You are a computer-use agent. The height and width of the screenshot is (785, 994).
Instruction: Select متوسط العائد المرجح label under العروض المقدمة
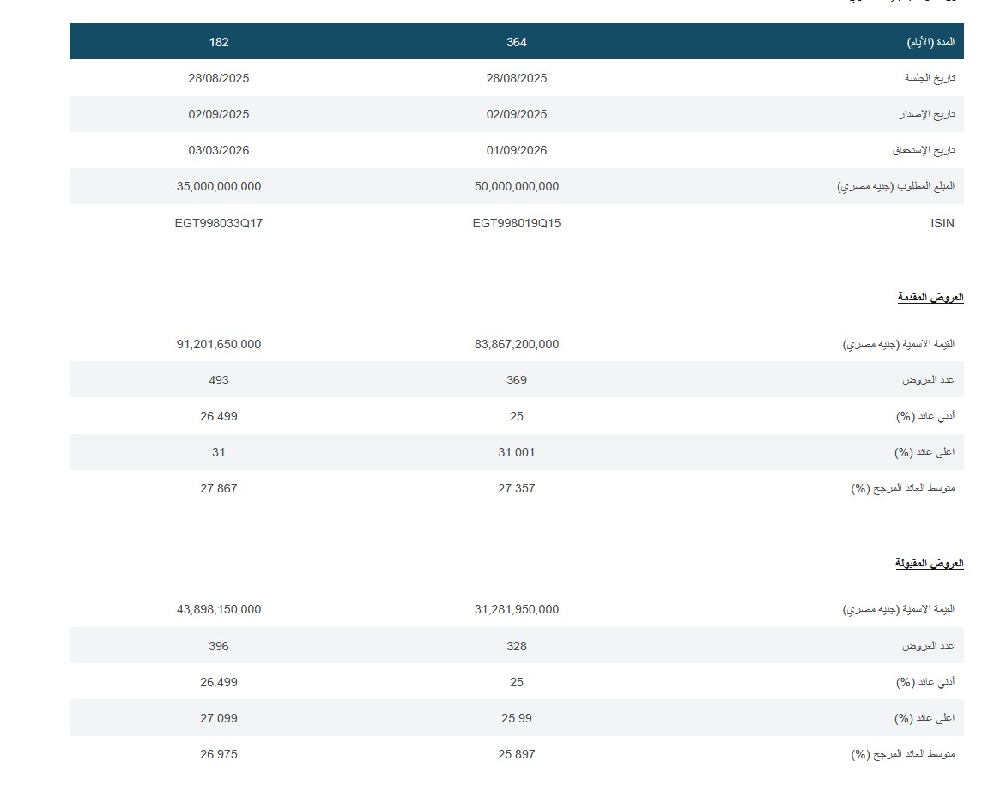pos(903,488)
